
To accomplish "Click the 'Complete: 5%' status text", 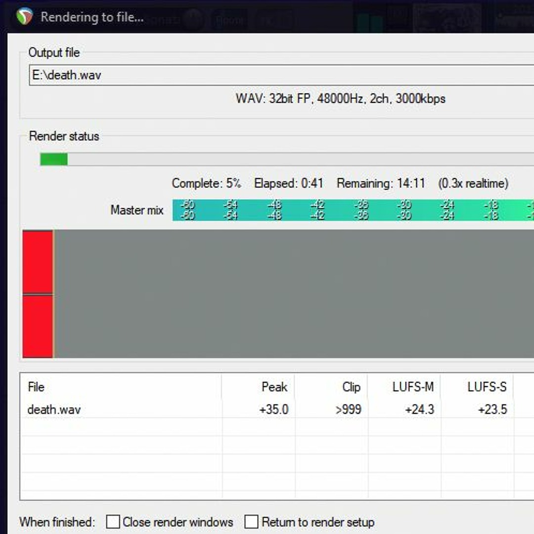I will click(x=206, y=183).
